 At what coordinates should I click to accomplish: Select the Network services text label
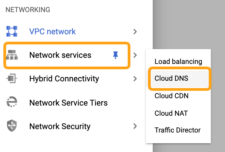tap(60, 55)
